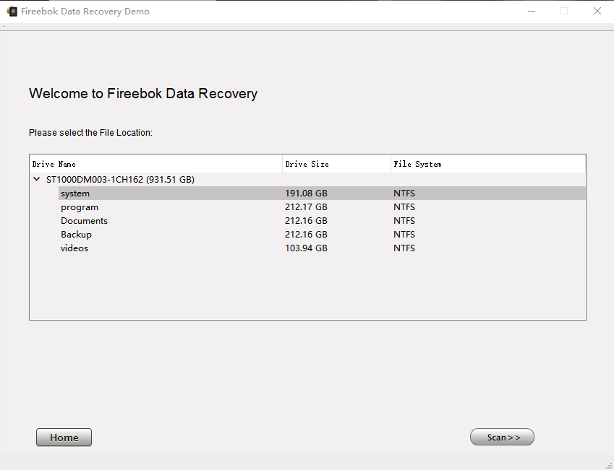This screenshot has width=614, height=470.
Task: Click the 212.17 GB size cell
Action: point(306,207)
